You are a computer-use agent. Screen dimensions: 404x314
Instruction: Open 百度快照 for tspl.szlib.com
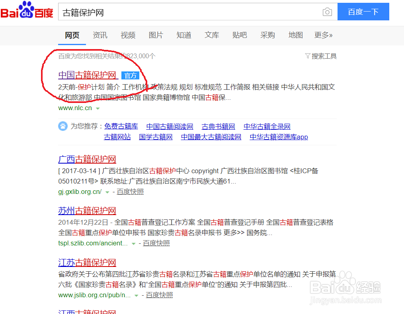pos(156,243)
